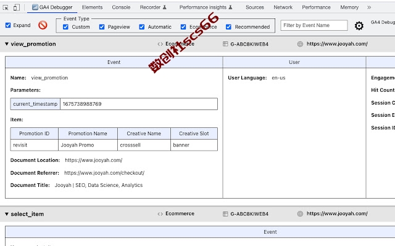
Task: Collapse the select_item event
Action: (x=7, y=214)
